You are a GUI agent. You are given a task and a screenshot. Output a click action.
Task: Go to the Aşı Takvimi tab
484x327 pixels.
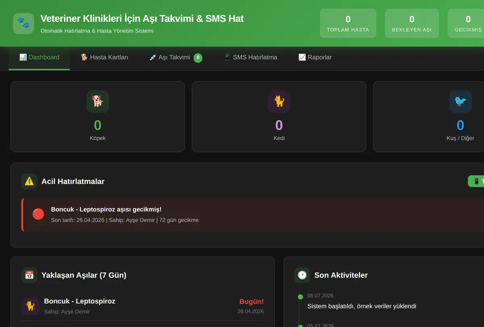point(175,58)
